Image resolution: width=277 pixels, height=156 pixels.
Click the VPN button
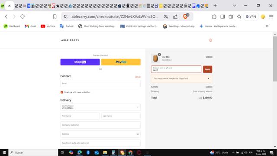(251, 16)
